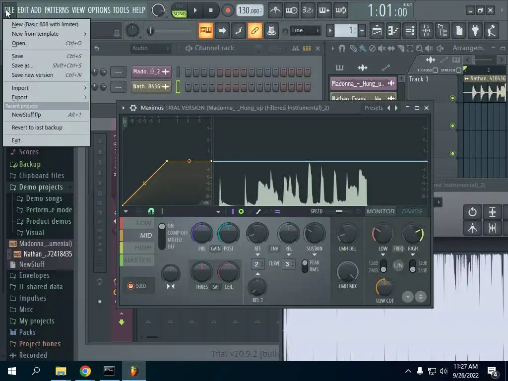This screenshot has height=381, width=508.
Task: Toggle the LOW 12dB/24dB slope switch
Action: tap(383, 266)
